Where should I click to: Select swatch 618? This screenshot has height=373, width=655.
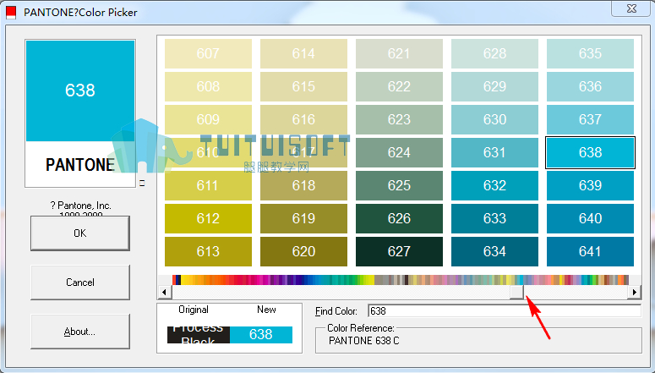click(303, 185)
